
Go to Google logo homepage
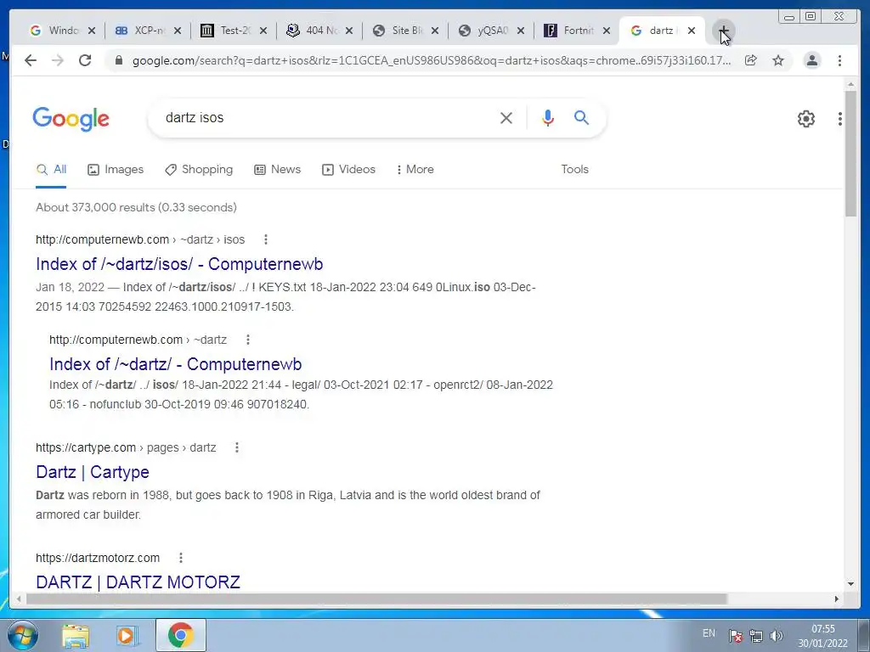click(71, 119)
